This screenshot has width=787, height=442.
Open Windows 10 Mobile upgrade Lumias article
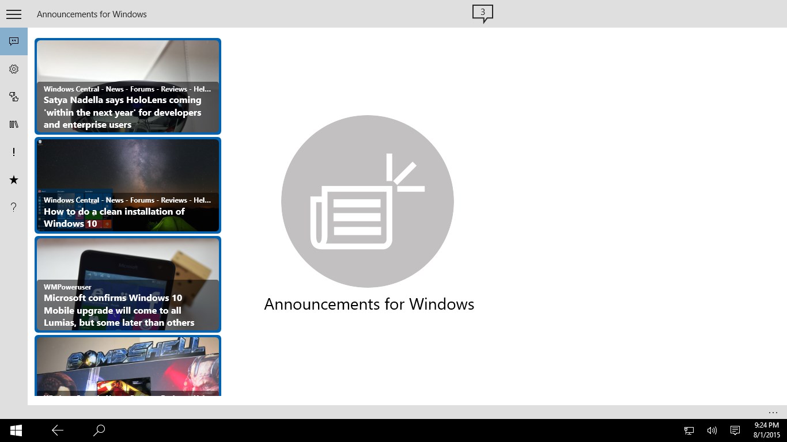pos(128,284)
